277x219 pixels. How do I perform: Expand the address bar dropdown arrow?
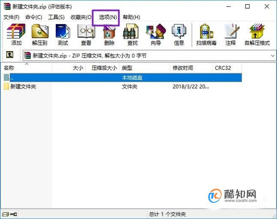(x=272, y=56)
